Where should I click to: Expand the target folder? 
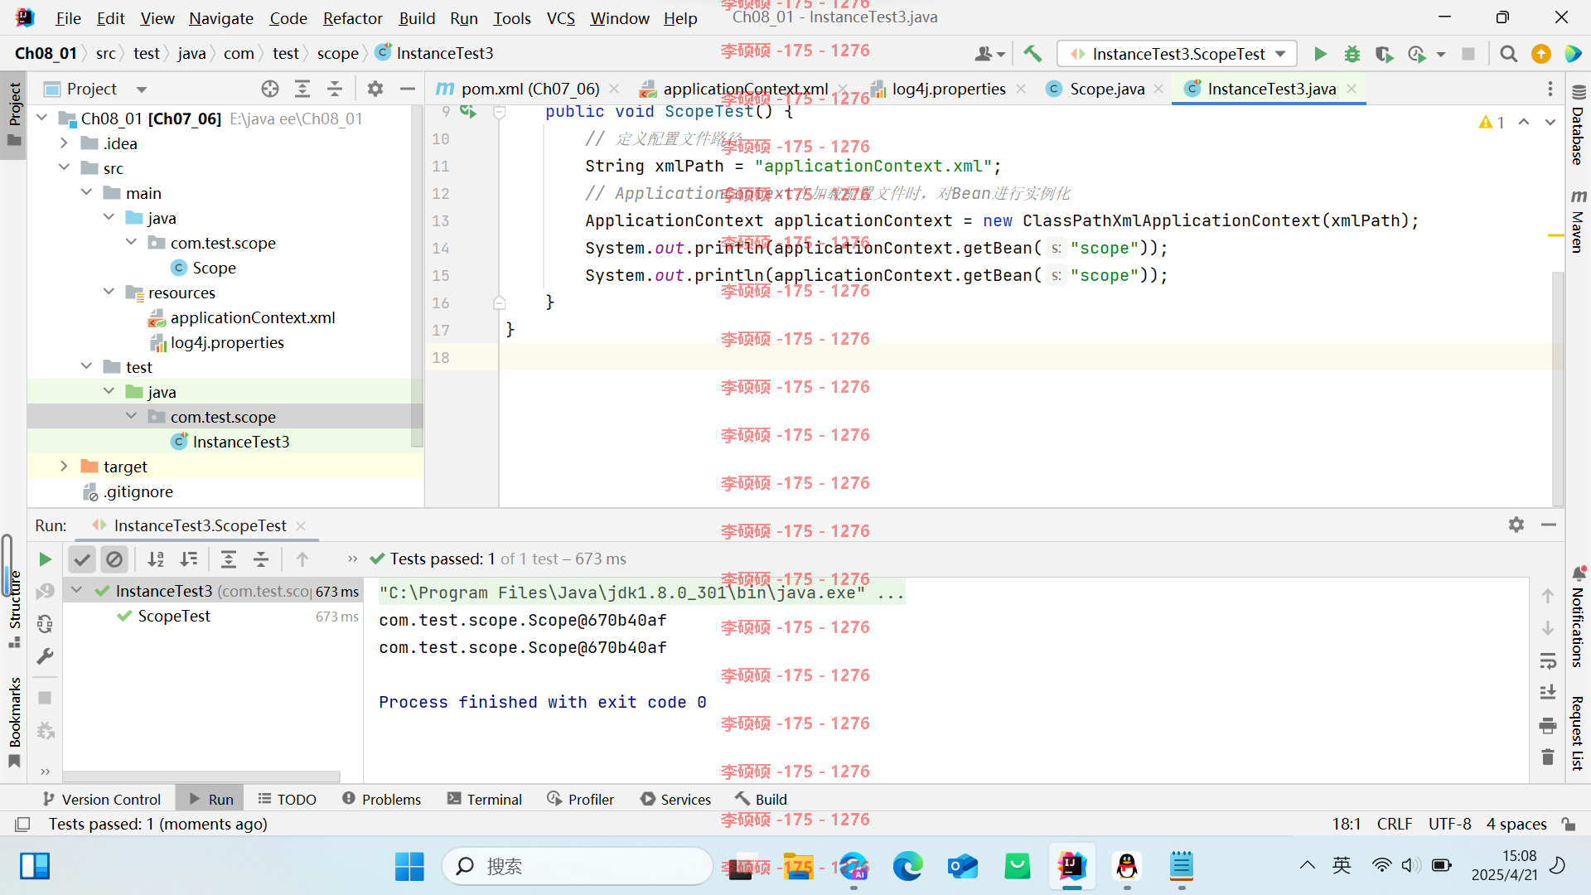[x=65, y=467]
